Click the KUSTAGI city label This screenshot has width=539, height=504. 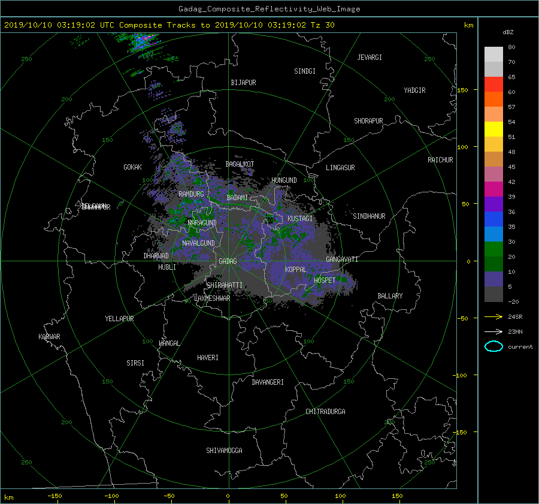300,219
